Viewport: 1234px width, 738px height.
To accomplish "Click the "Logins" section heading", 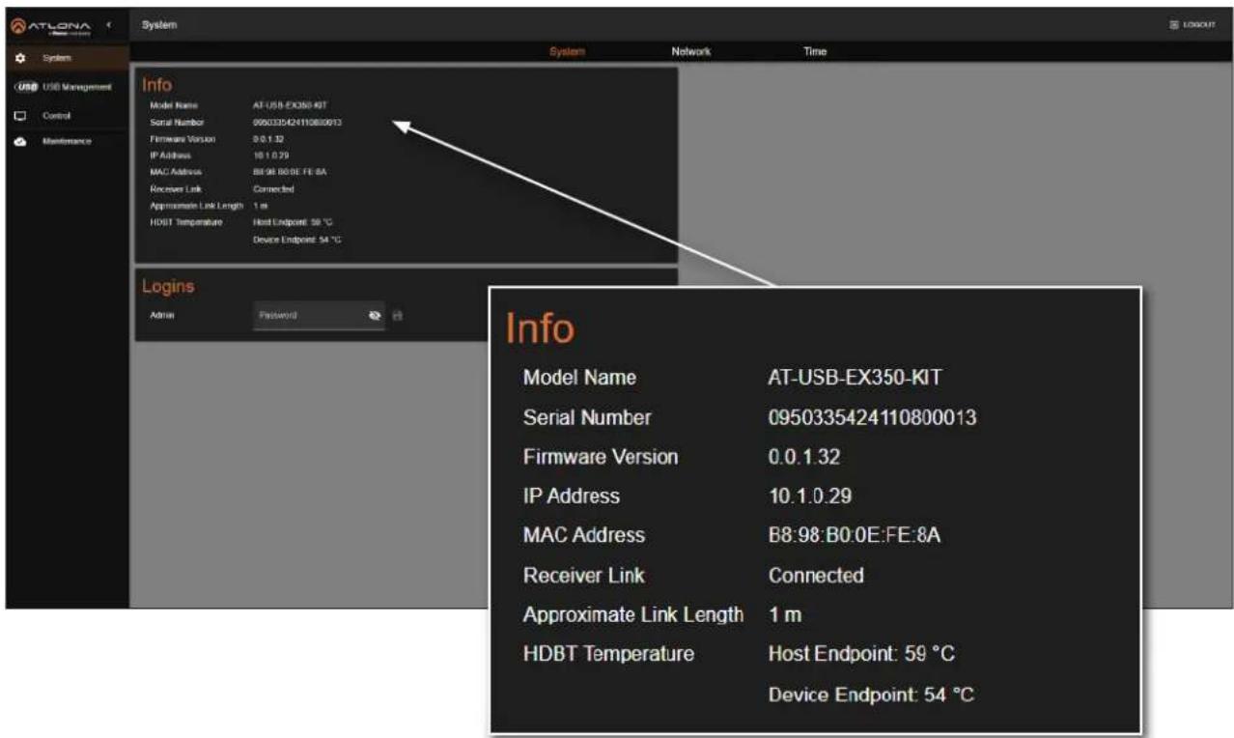I will pos(168,287).
